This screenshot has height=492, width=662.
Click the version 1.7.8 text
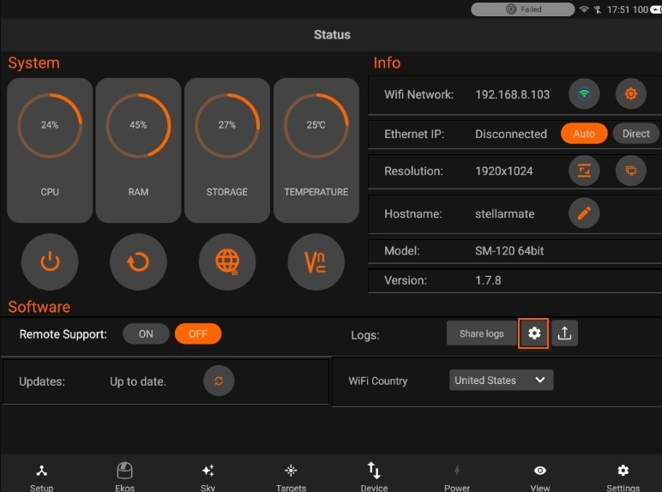(x=488, y=280)
